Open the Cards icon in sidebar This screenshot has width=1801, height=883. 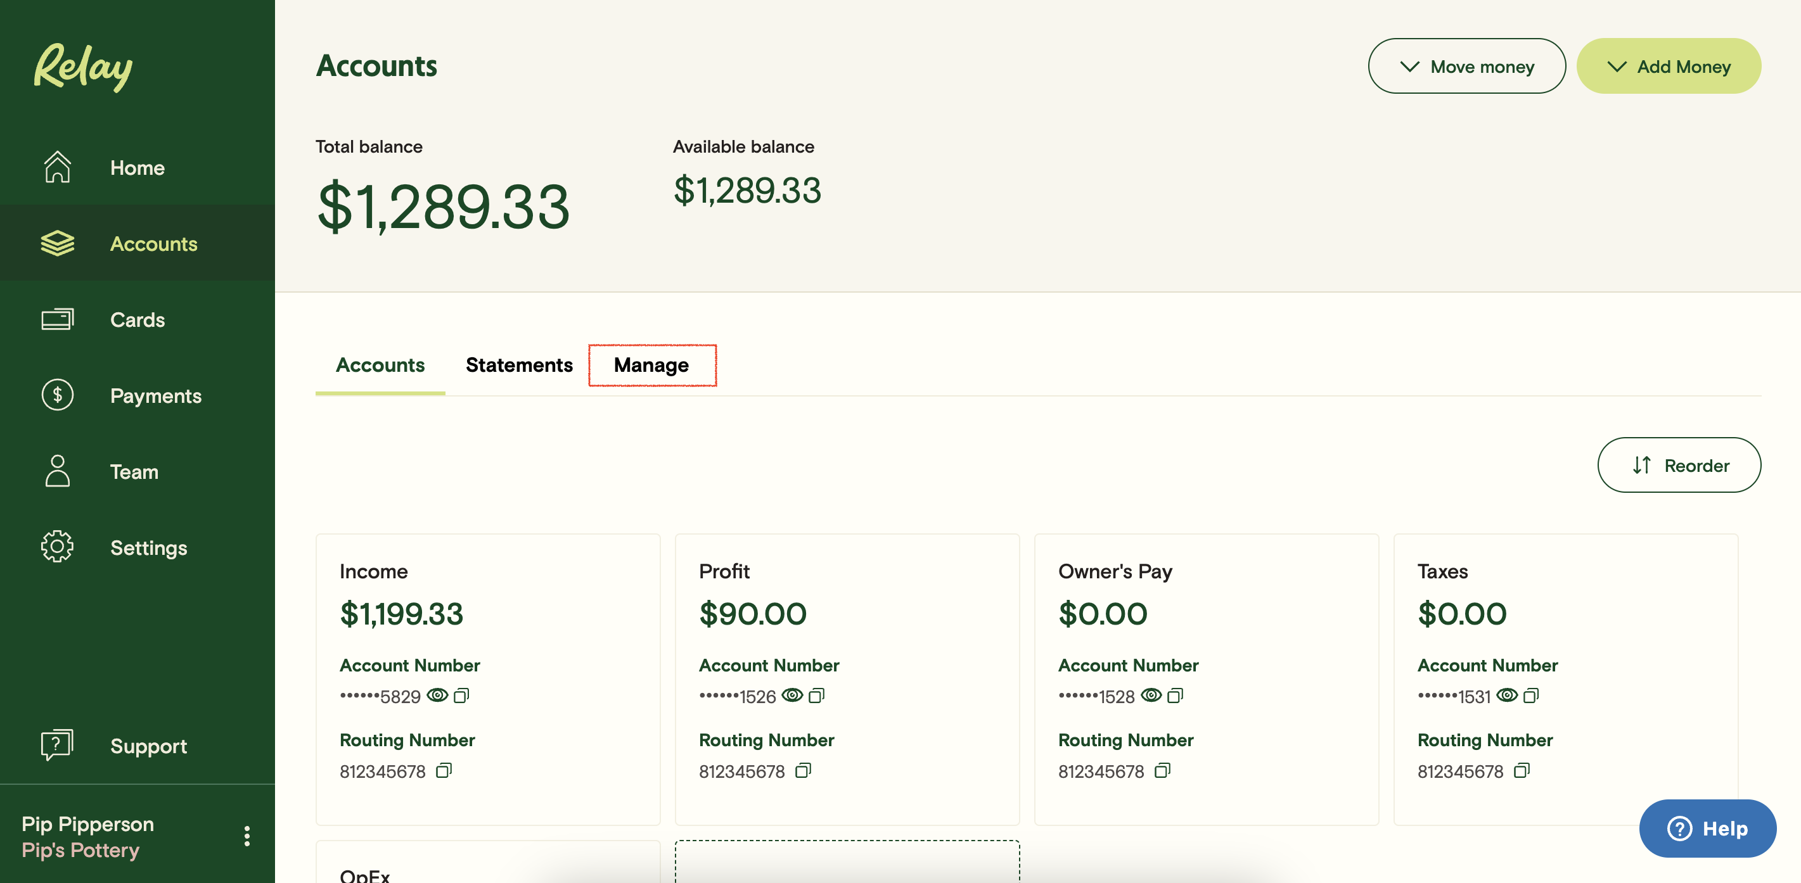coord(57,319)
